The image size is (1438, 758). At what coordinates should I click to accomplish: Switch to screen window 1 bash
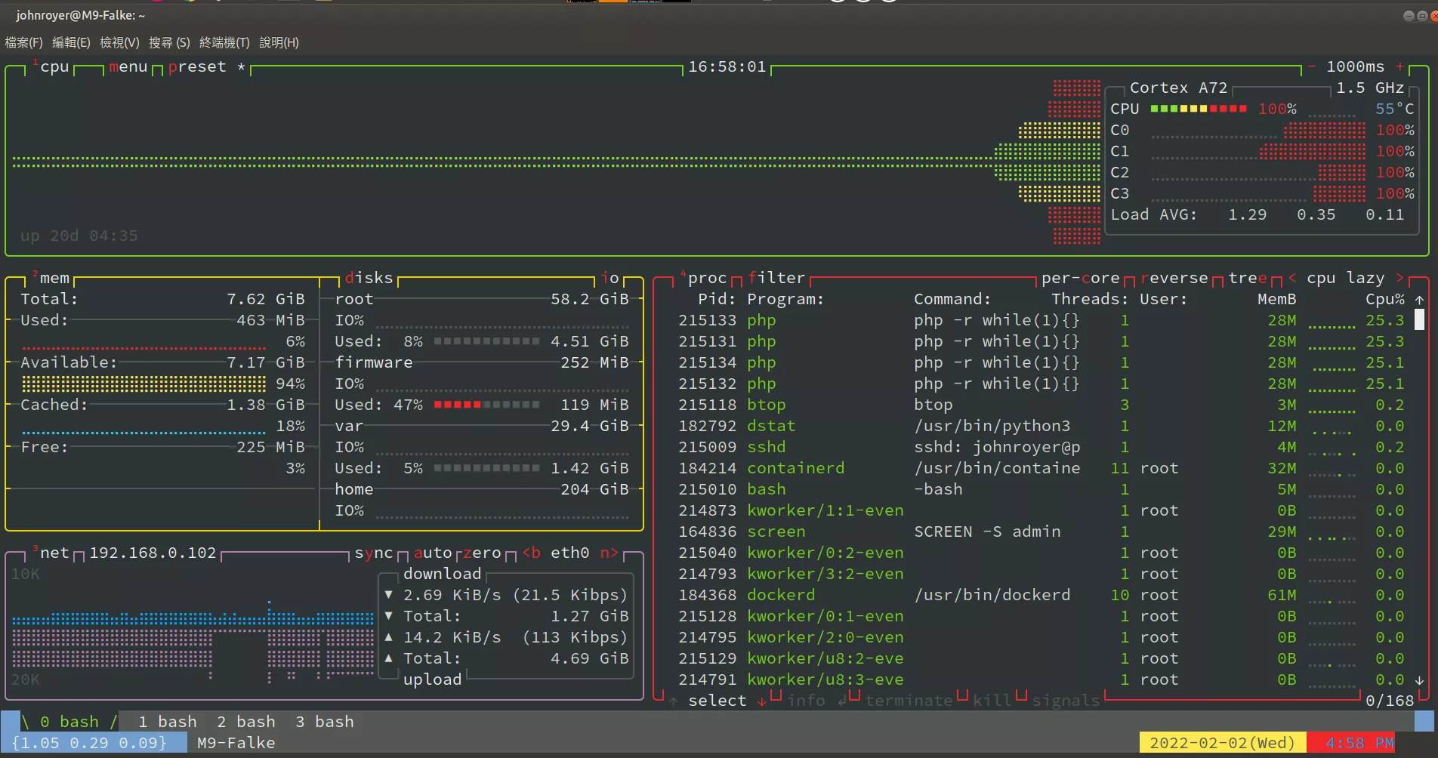point(167,722)
